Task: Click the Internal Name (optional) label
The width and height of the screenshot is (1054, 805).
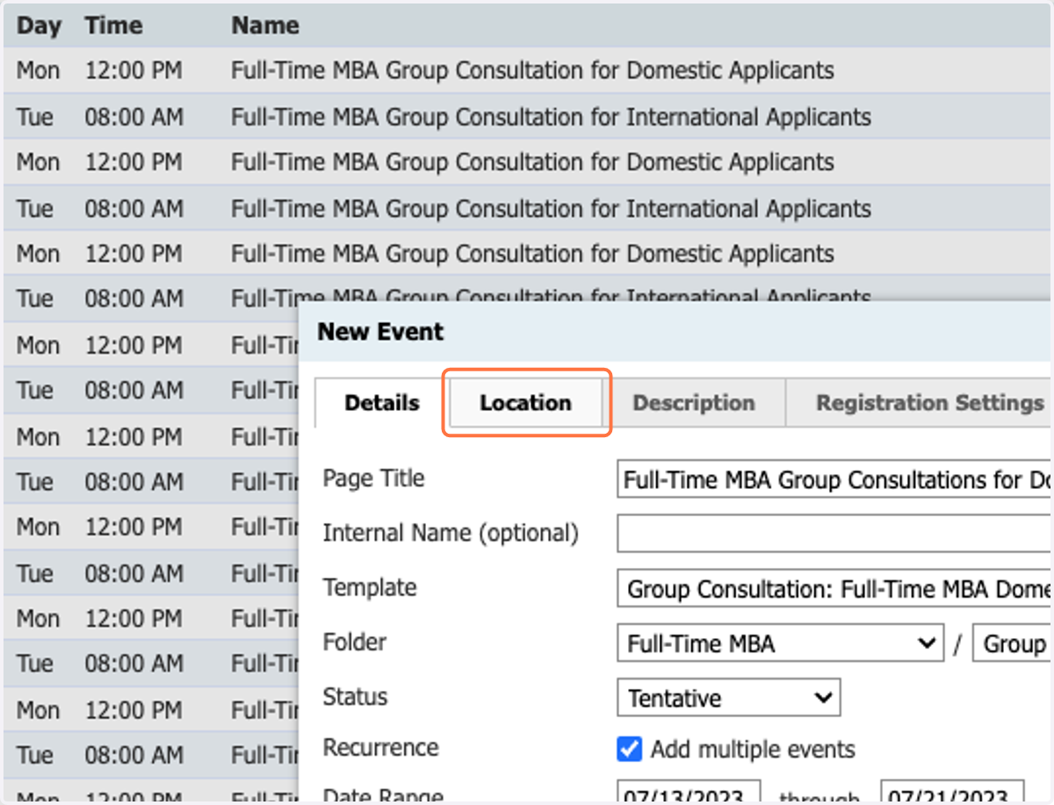Action: click(451, 533)
